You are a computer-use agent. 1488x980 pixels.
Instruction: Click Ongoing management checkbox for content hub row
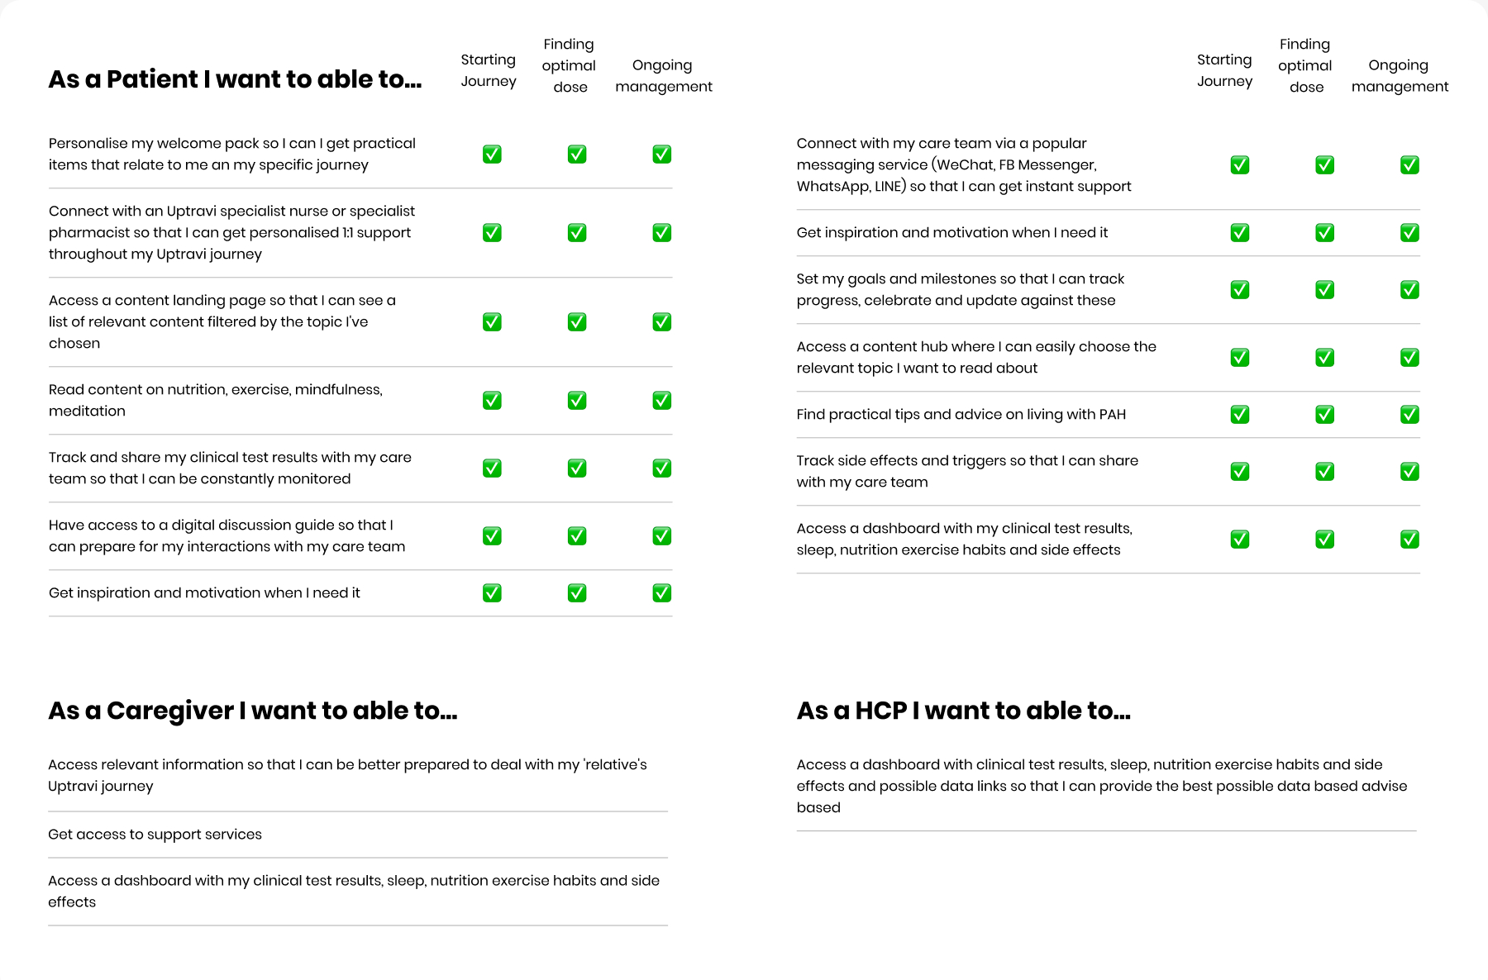point(1410,358)
